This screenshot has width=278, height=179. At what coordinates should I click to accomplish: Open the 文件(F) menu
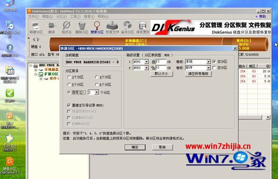point(33,17)
